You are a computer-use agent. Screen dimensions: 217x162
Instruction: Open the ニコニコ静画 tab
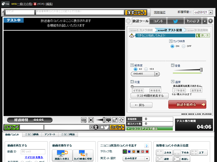(x=31, y=134)
